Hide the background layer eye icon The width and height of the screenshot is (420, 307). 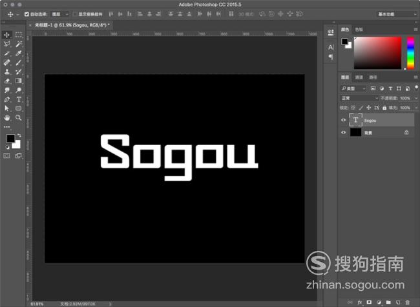pyautogui.click(x=343, y=132)
